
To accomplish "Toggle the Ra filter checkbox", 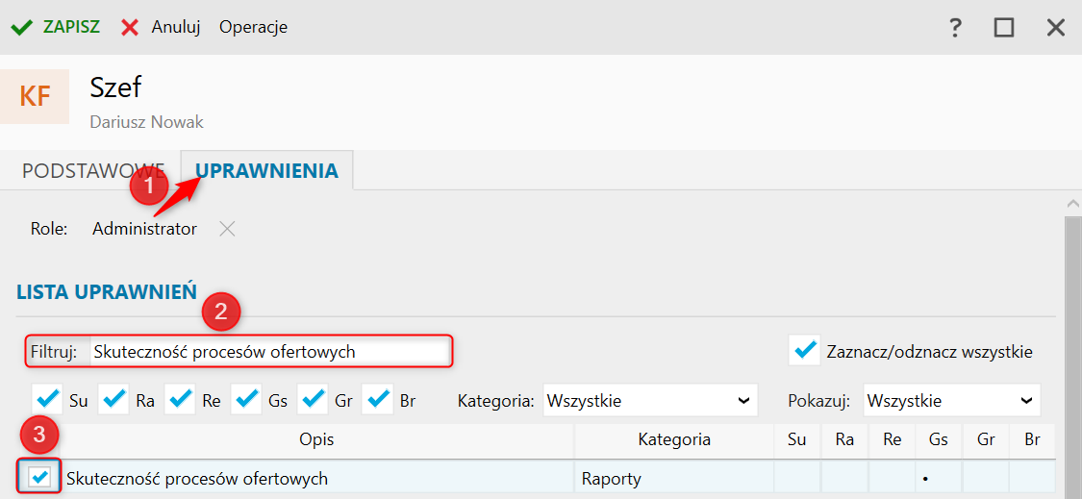I will [114, 399].
